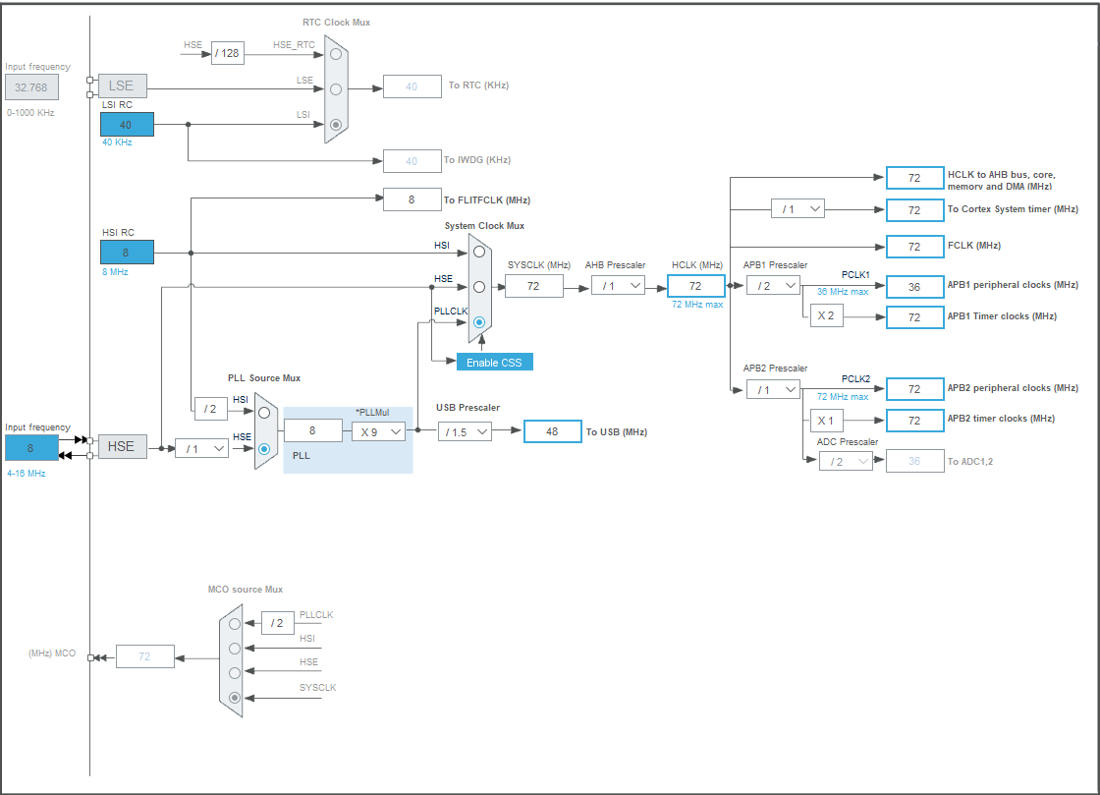Click the To IWDG (KHz) value box
Screen dimensions: 1100x795
pos(412,161)
